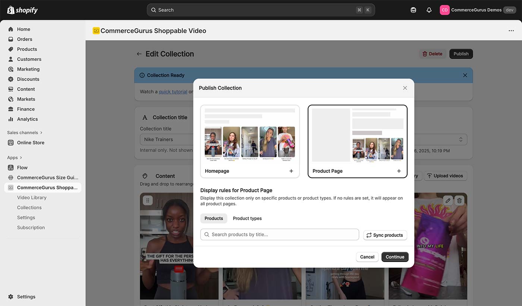522x306 pixels.
Task: Select the Homepage placement card
Action: [249, 141]
